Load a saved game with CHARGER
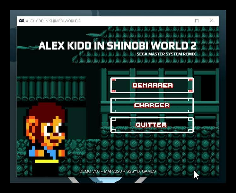The width and height of the screenshot is (236, 193). coord(152,105)
